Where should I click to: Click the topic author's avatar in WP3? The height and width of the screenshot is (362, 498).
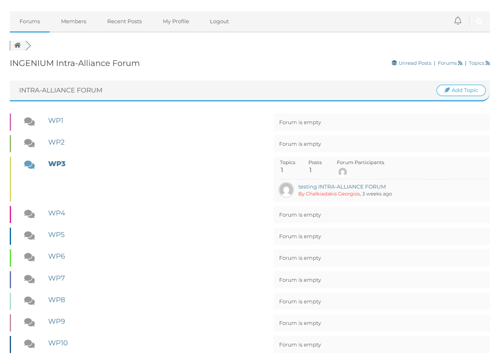point(286,190)
